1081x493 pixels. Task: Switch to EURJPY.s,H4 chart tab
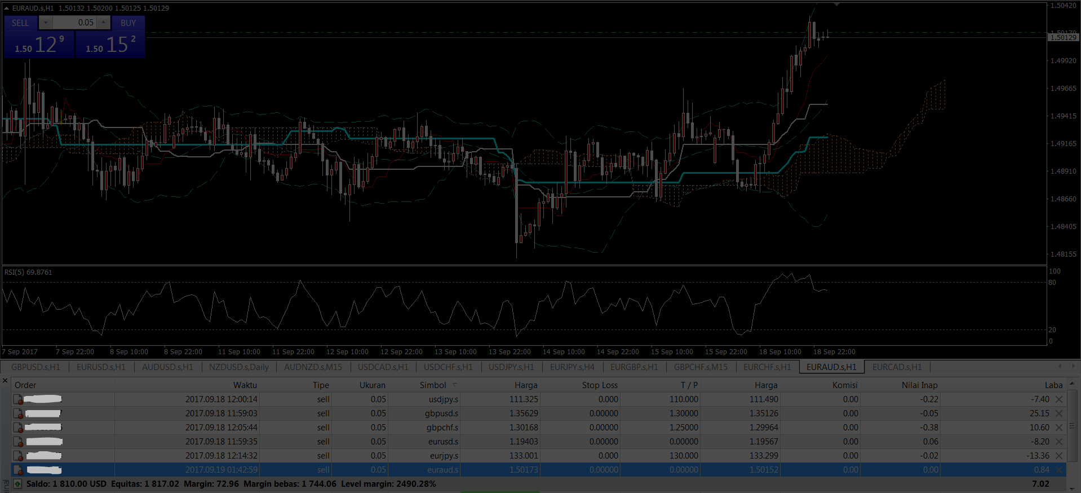pos(572,367)
